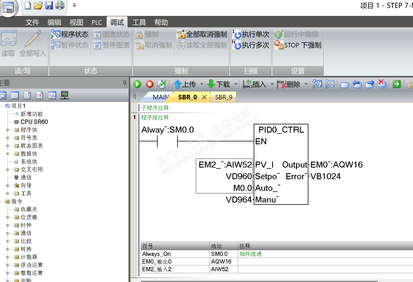
Task: Open the 文件 menu tab
Action: coord(32,22)
